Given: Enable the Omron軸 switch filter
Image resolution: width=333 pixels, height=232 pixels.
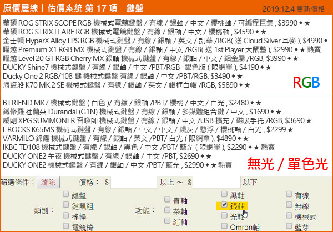Looking at the screenshot, I should pos(224,226).
